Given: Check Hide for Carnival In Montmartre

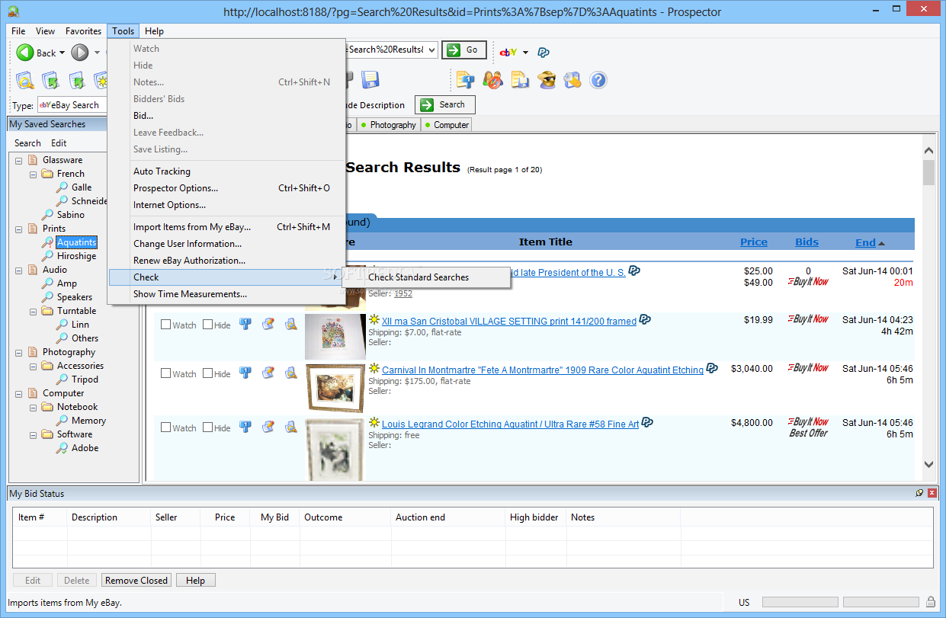Looking at the screenshot, I should pyautogui.click(x=207, y=373).
